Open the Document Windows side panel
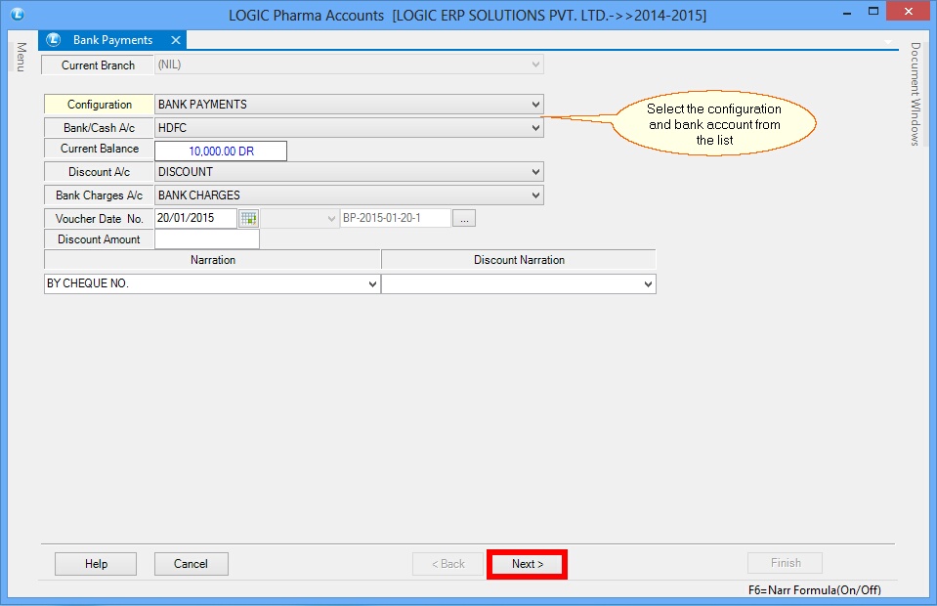This screenshot has width=937, height=606. [916, 94]
